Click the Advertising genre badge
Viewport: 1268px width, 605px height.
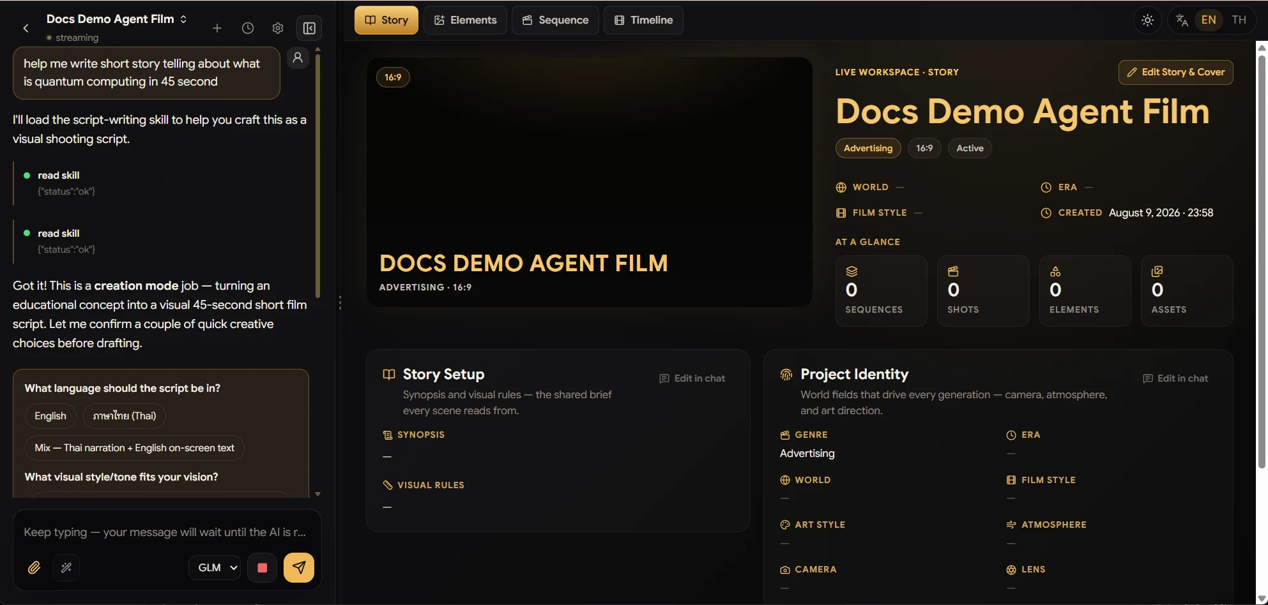tap(868, 148)
